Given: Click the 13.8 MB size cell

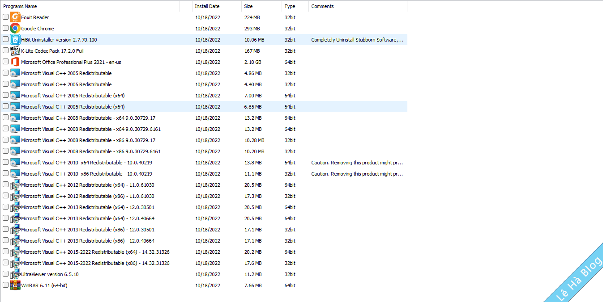Looking at the screenshot, I should [253, 163].
